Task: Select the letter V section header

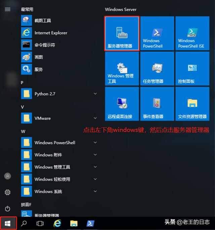Action: click(x=22, y=107)
